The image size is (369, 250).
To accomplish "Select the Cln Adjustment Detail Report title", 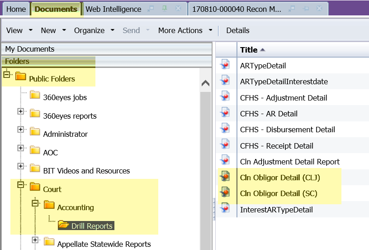I will (290, 162).
